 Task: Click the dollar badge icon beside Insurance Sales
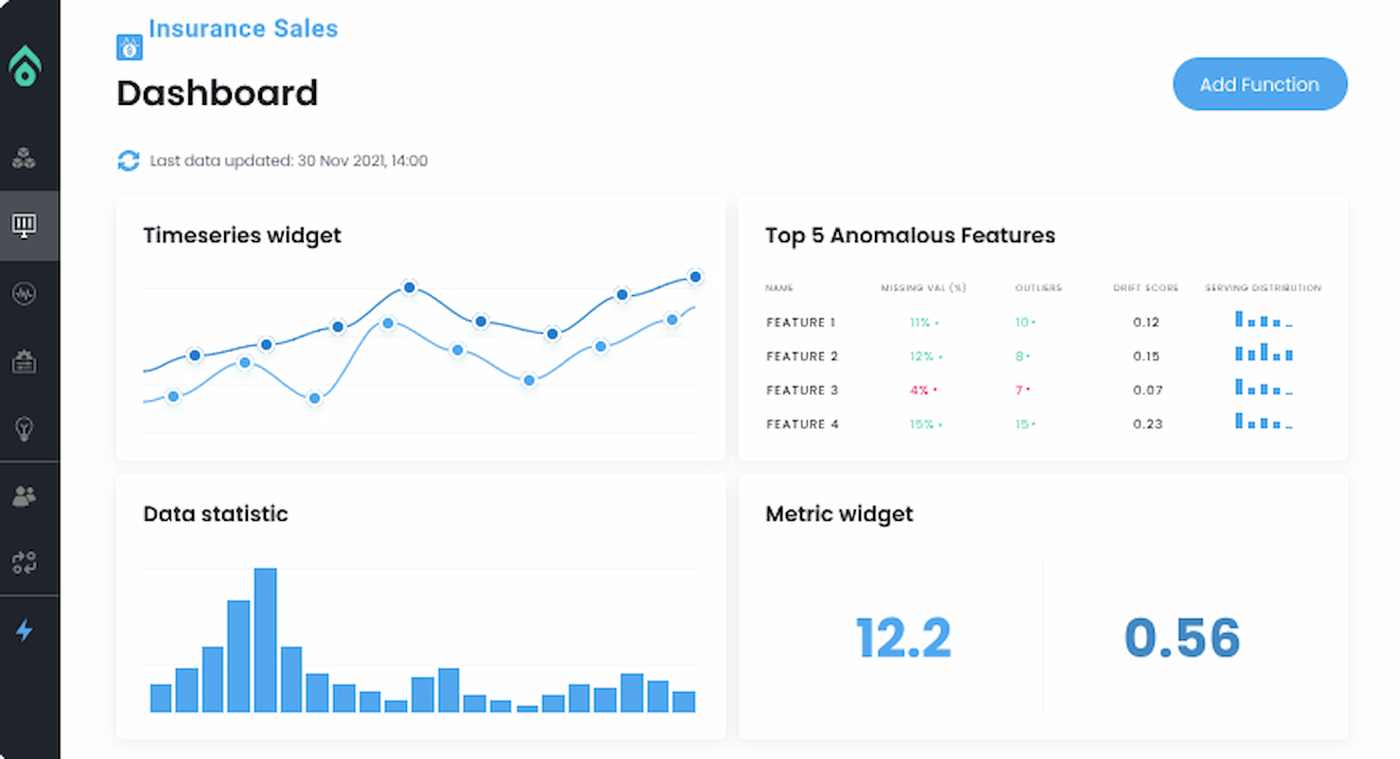129,45
